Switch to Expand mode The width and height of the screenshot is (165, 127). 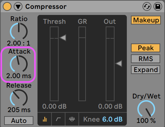146,70
